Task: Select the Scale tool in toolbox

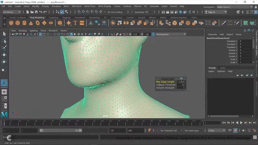Action: click(x=4, y=69)
